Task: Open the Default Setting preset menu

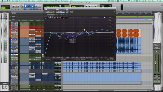Action: point(94,18)
